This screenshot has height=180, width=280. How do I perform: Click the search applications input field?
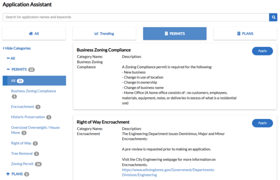[136, 17]
